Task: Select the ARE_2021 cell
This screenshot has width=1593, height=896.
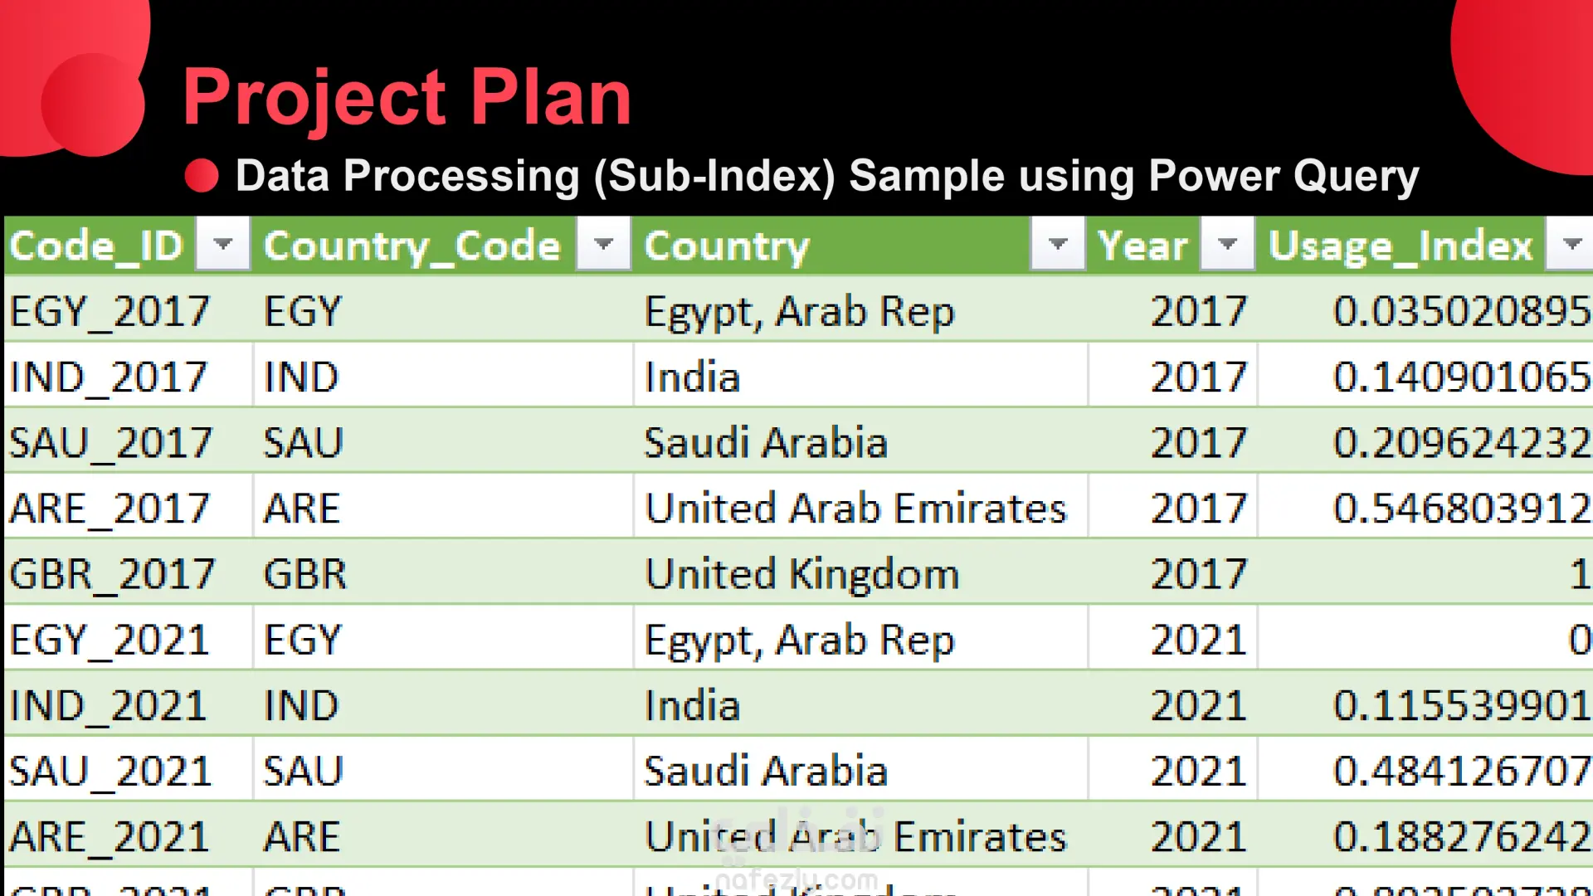Action: [x=128, y=835]
